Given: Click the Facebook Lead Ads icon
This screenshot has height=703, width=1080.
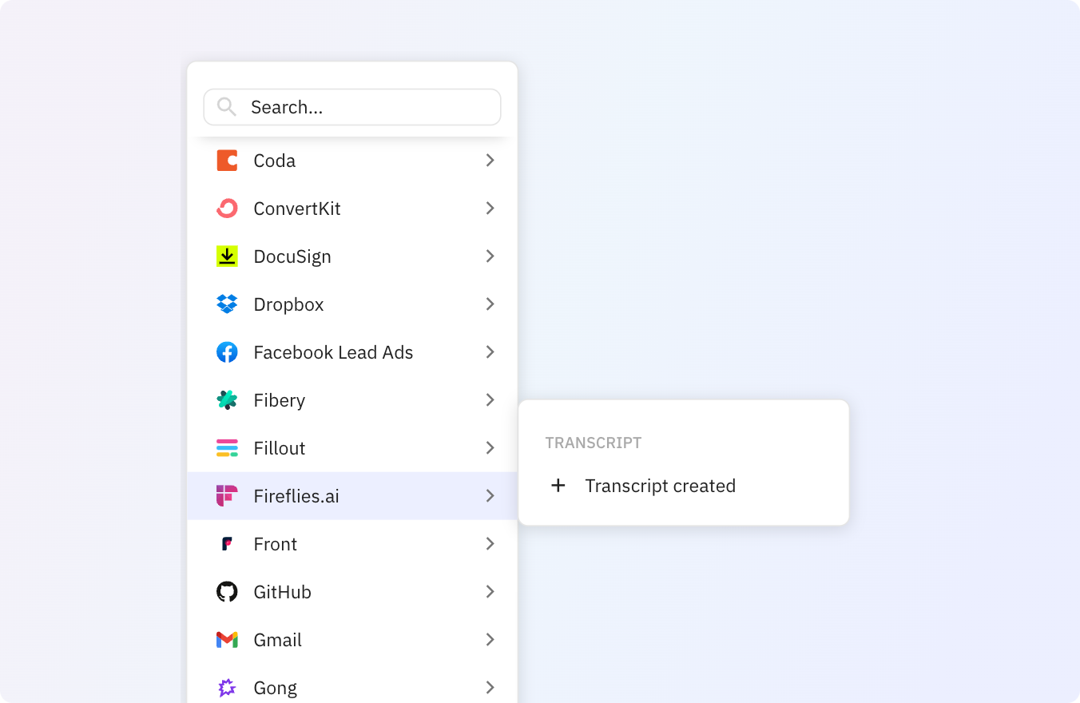Looking at the screenshot, I should [227, 352].
